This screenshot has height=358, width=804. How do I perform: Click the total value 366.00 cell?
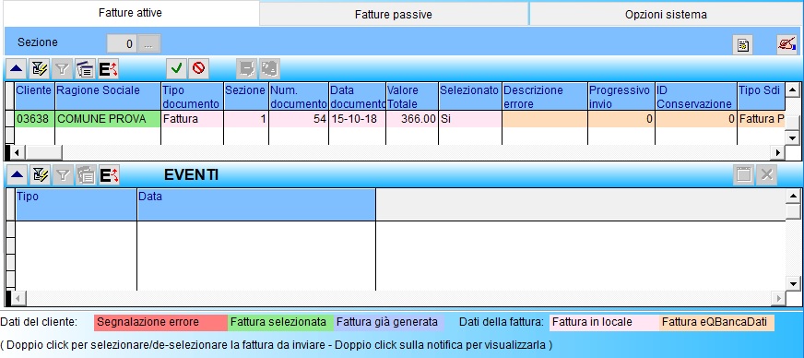[x=412, y=119]
